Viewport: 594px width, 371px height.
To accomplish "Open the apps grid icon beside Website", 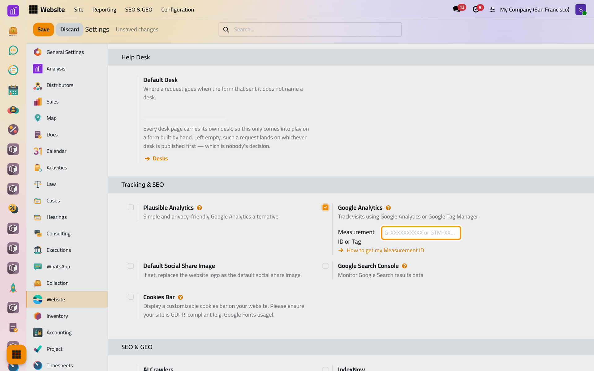I will click(x=33, y=10).
